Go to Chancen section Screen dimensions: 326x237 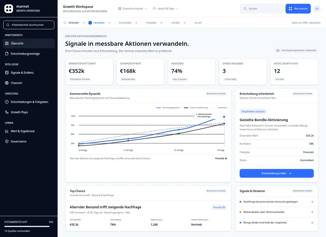29,83
